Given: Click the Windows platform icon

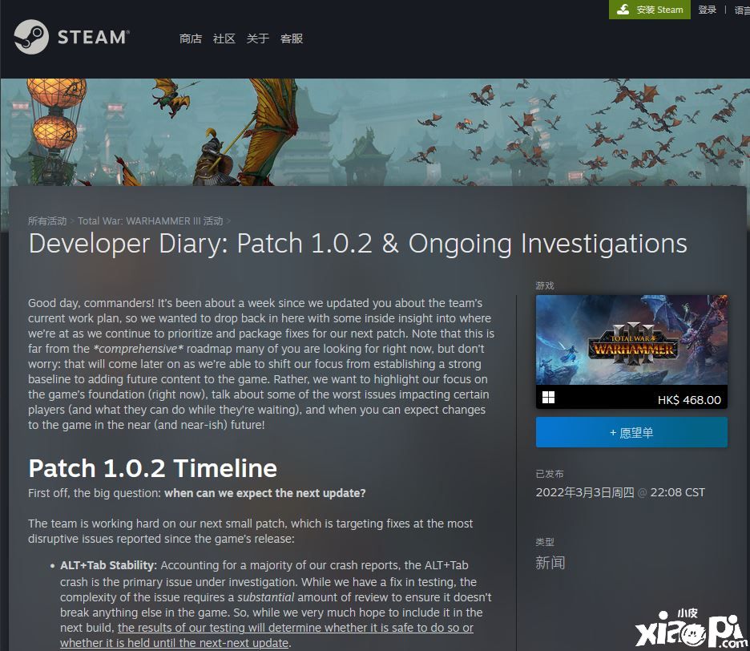Looking at the screenshot, I should (x=548, y=398).
